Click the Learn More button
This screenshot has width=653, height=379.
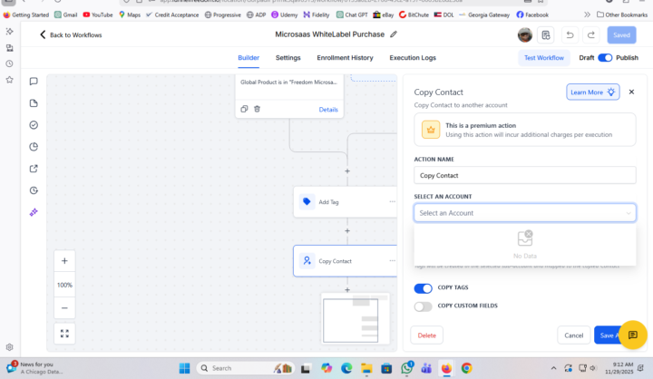(592, 92)
